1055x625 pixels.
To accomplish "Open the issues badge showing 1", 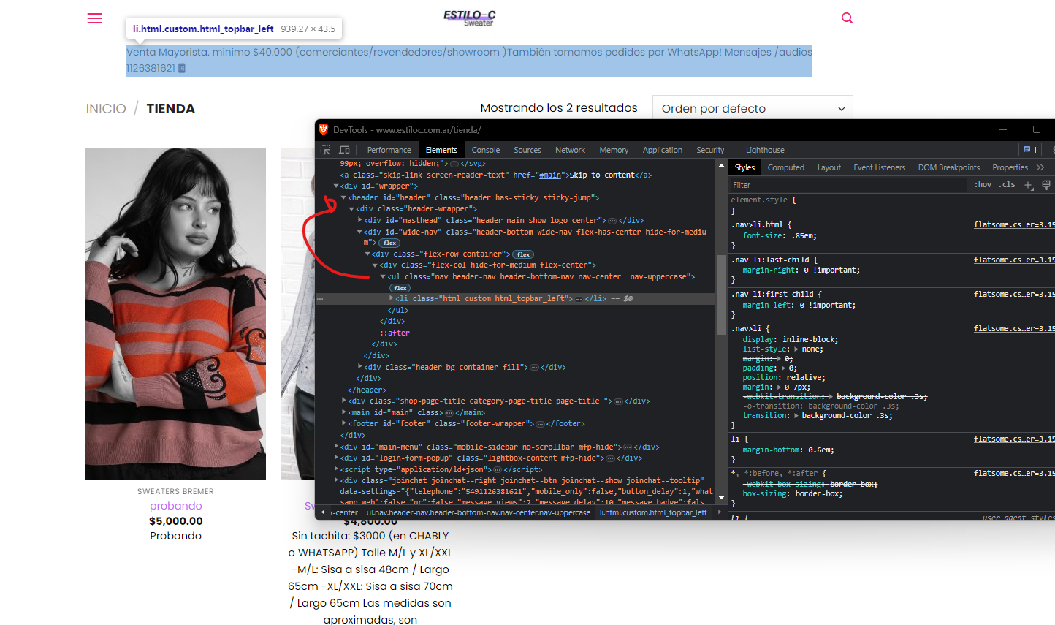I will click(1029, 150).
